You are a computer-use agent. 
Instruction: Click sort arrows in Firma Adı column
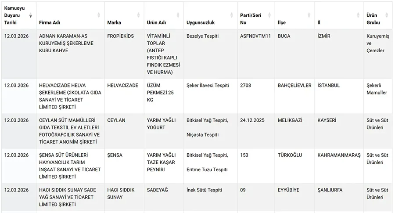(x=99, y=15)
